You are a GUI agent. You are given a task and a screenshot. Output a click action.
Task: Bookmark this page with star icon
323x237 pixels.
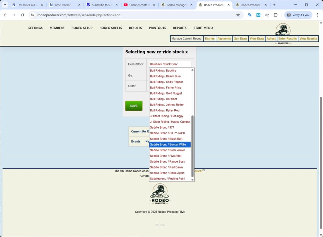coord(238,15)
